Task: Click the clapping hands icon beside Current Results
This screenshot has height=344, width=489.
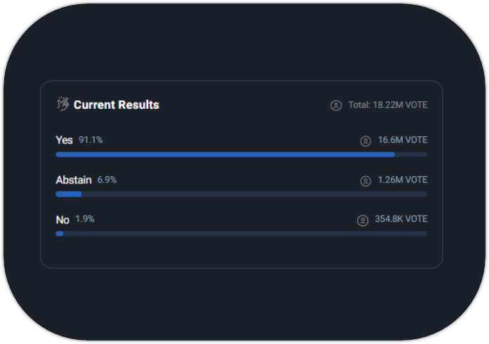Action: 63,104
